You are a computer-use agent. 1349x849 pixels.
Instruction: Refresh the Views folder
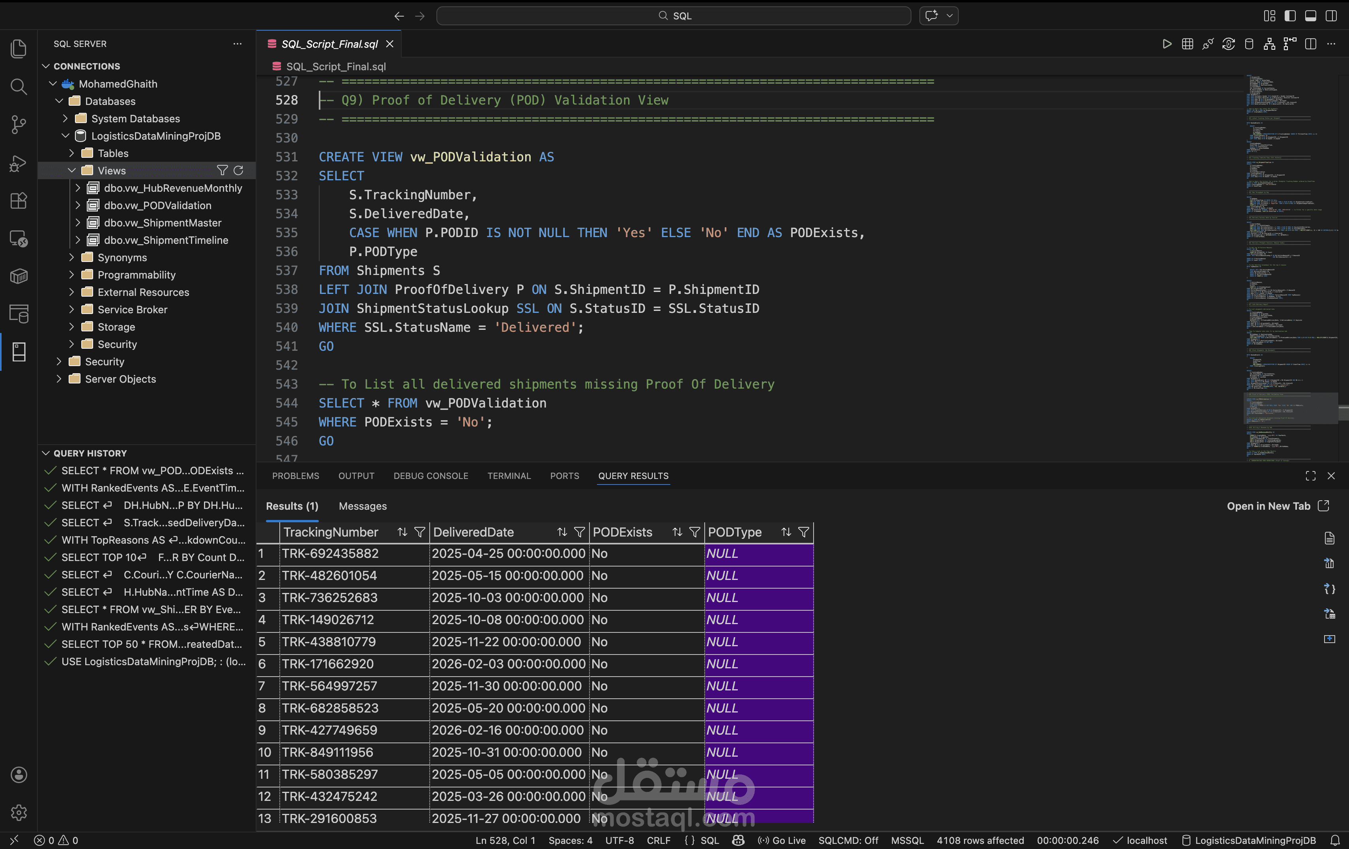pyautogui.click(x=238, y=170)
